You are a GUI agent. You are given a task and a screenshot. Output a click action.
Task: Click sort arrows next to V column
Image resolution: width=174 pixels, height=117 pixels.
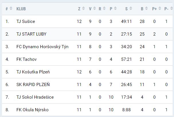click(94, 9)
